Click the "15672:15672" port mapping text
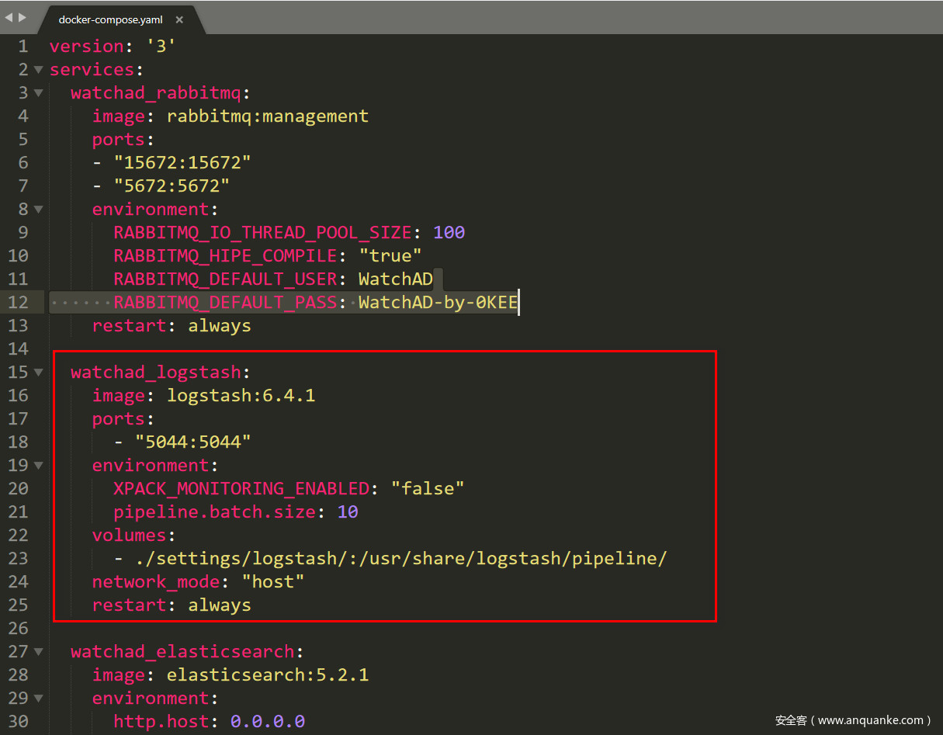Viewport: 943px width, 735px height. [x=182, y=163]
